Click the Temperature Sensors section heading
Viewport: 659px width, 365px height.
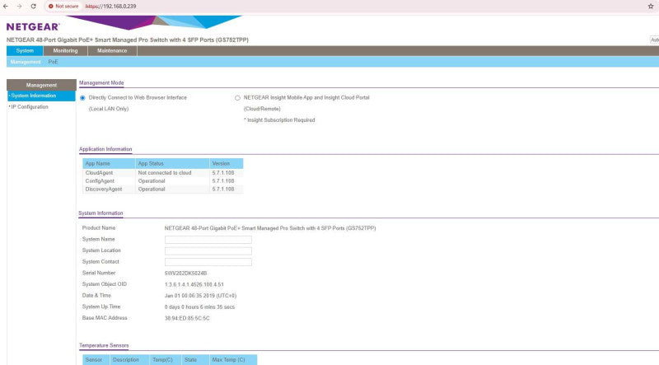[x=104, y=346]
